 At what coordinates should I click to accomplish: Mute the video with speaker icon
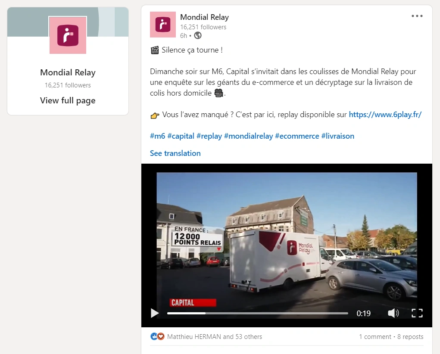(393, 313)
